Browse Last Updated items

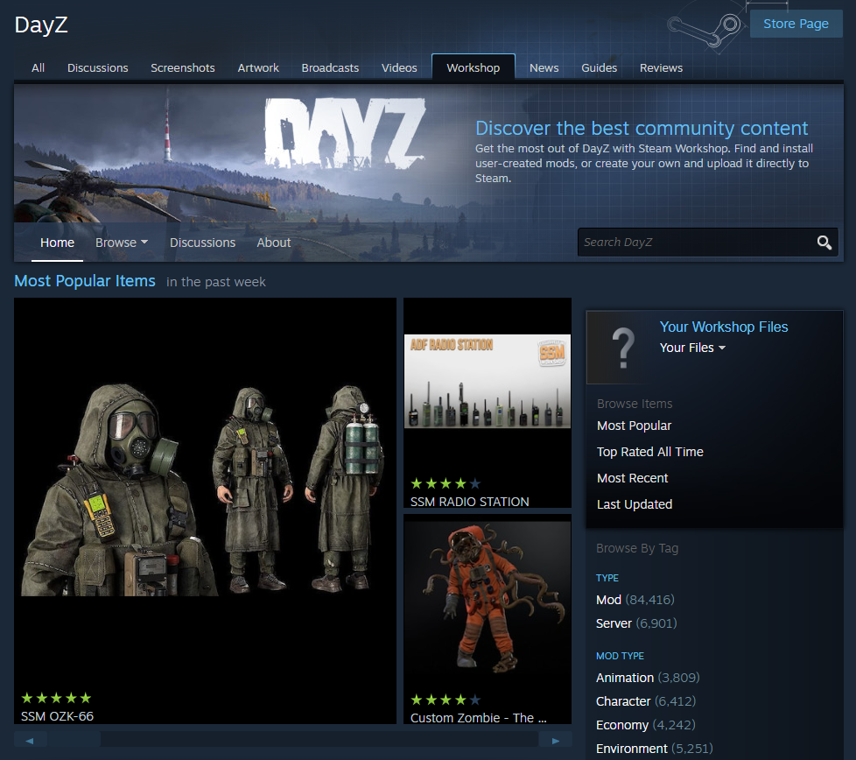(x=635, y=504)
